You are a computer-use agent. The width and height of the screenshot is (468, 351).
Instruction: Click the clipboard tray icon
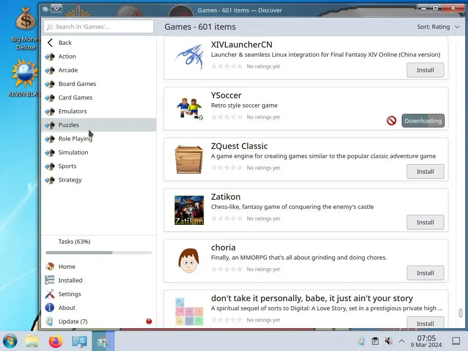(x=375, y=341)
